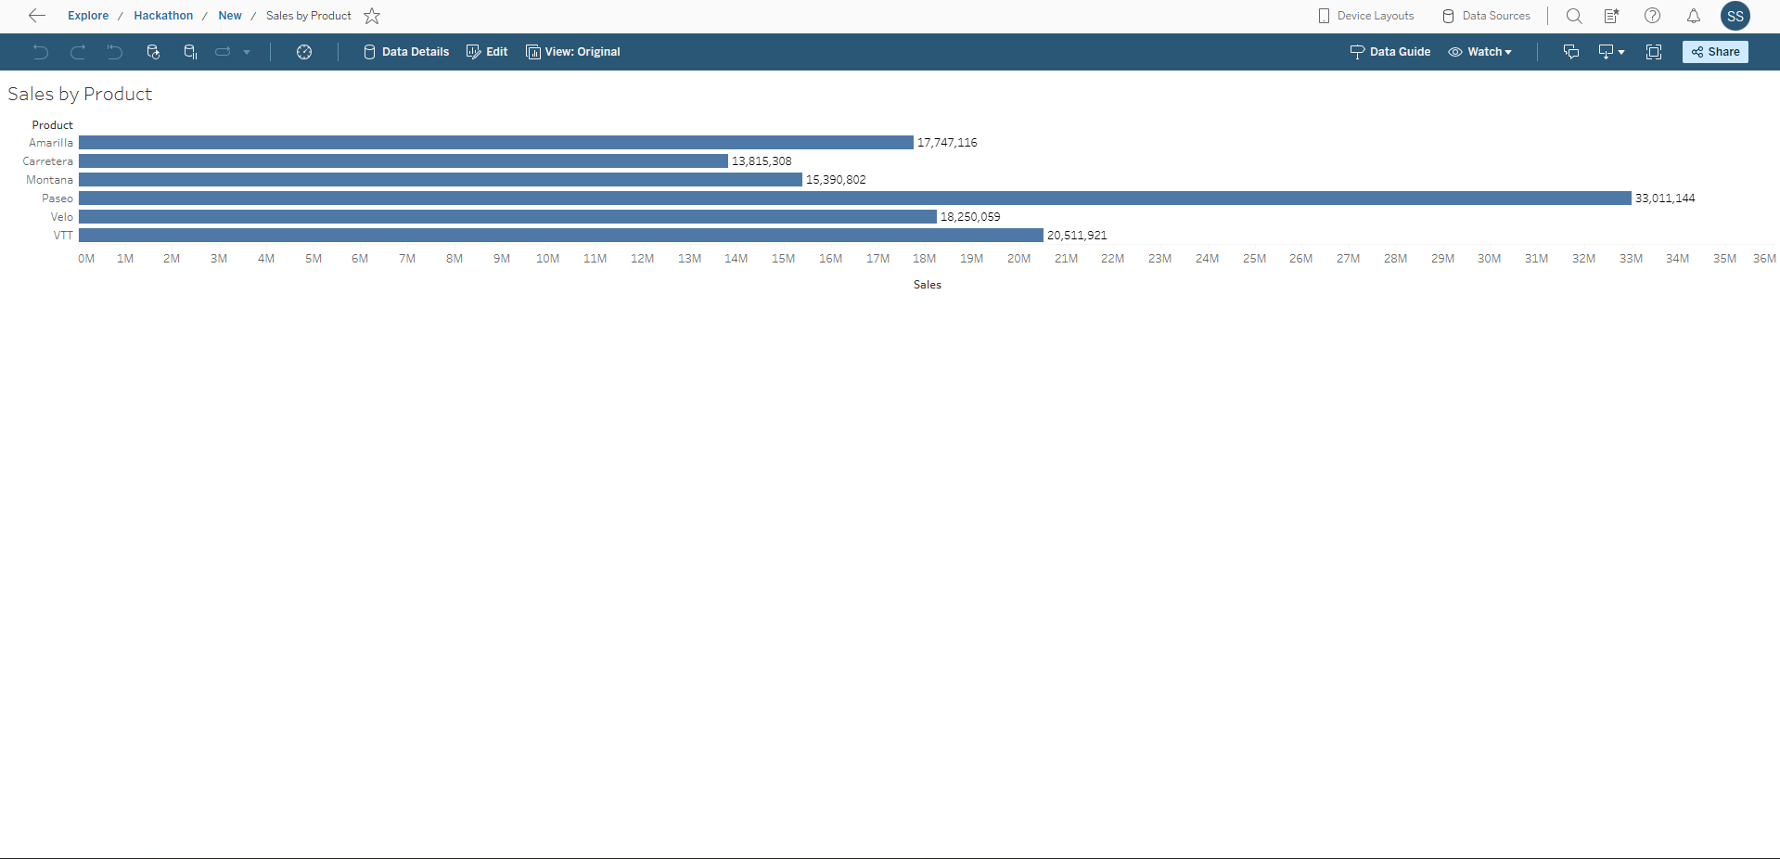Click the 36M axis tick label

[1764, 259]
